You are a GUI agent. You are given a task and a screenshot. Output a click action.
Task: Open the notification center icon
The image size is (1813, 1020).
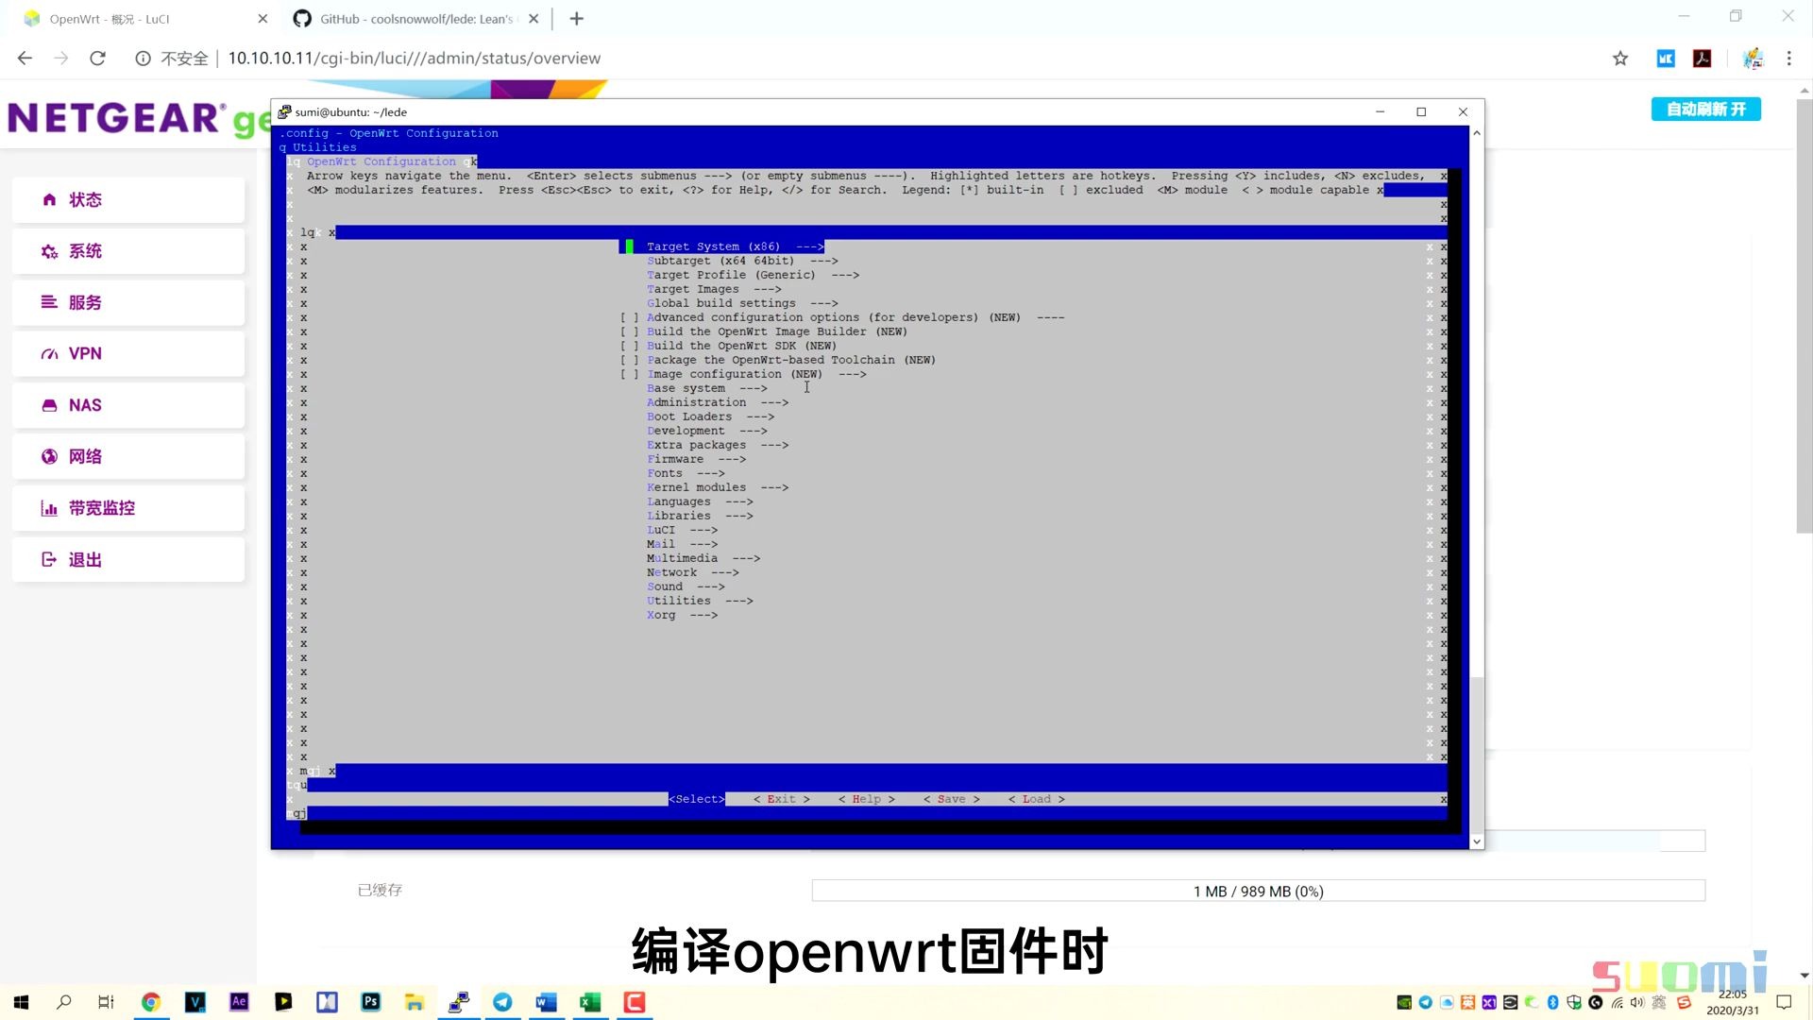[1784, 1002]
